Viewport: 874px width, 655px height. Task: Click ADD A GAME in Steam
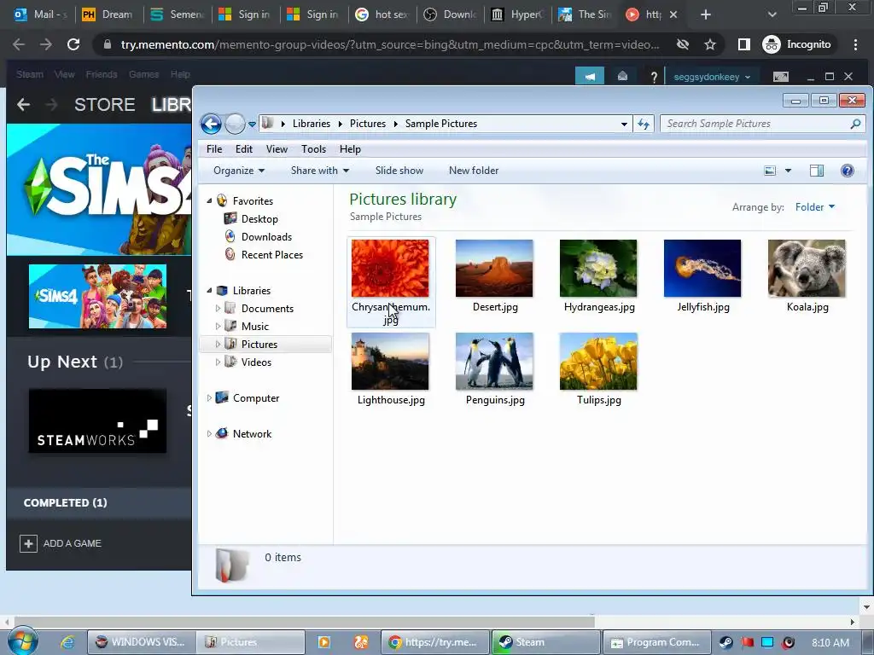pos(61,543)
